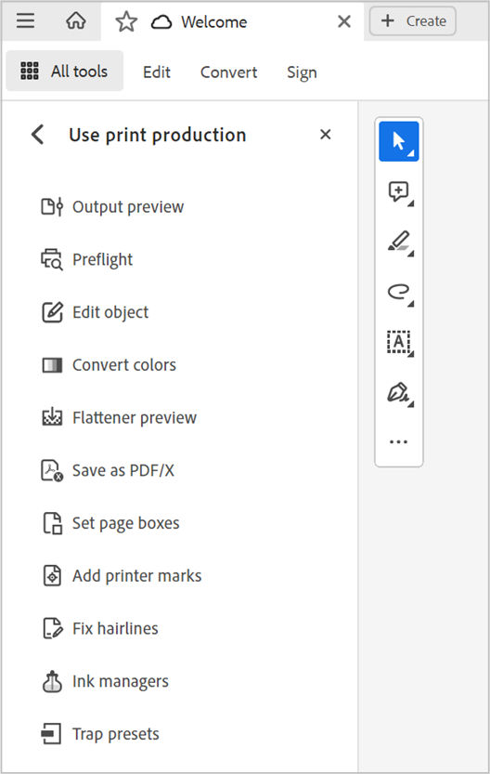The width and height of the screenshot is (490, 774).
Task: Open Ink managers entry
Action: (121, 682)
